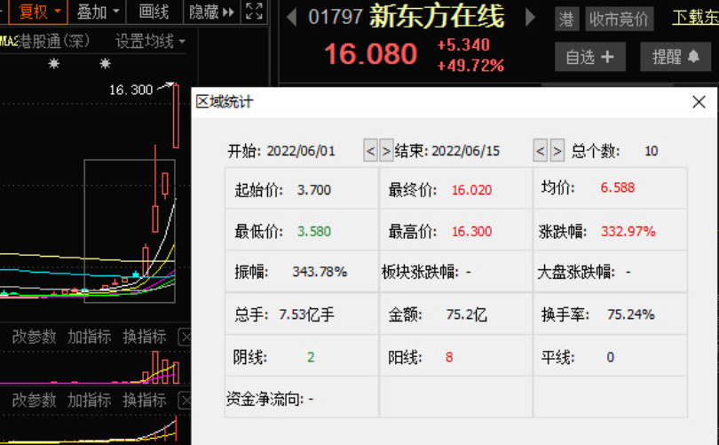
Task: Go to previous stock arrow
Action: (x=291, y=18)
